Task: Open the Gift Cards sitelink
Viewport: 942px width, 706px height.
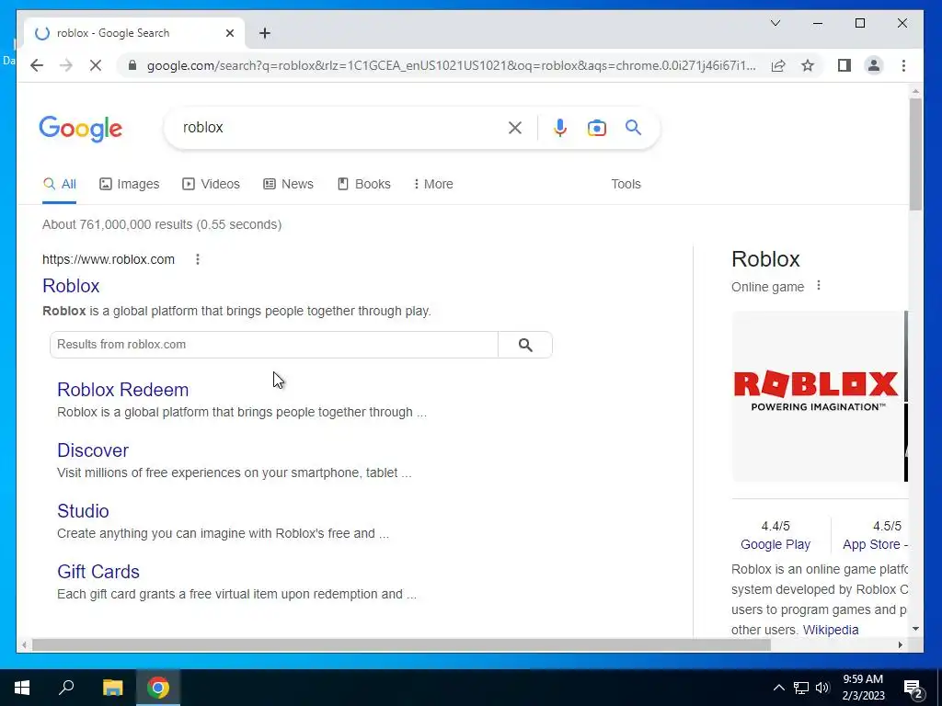Action: 98,572
